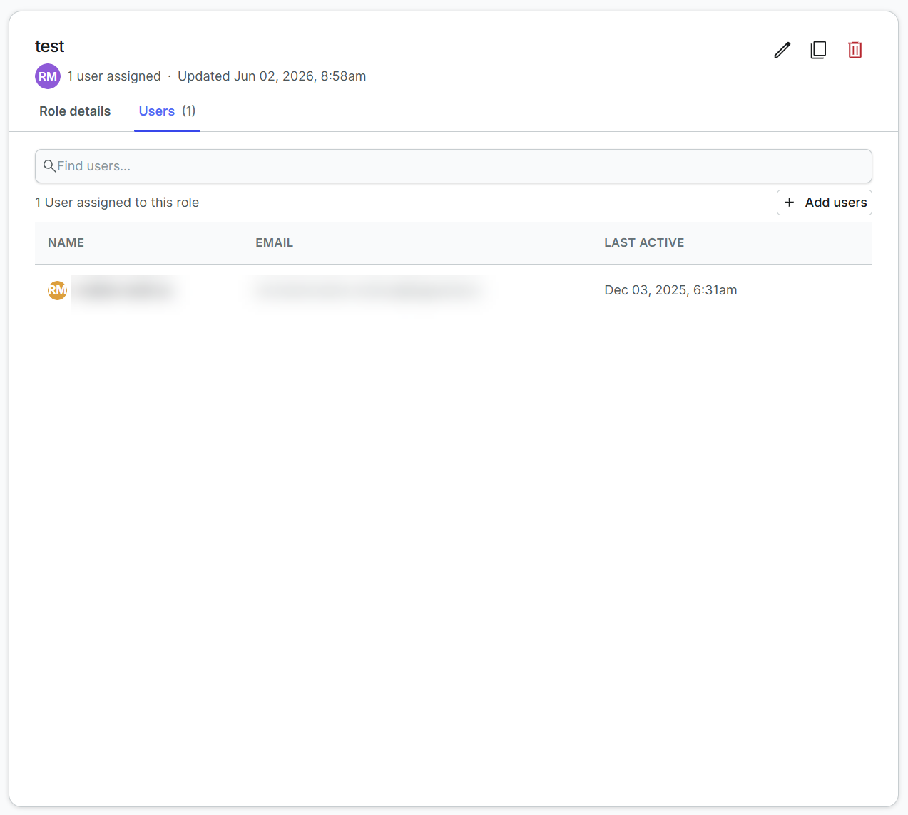This screenshot has height=815, width=908.
Task: Click the purple RM avatar badge
Action: (48, 76)
